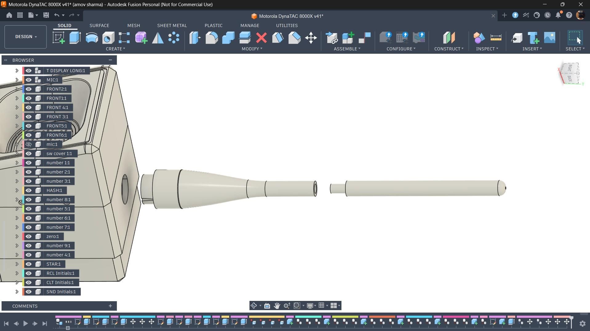Hide the FRONT2:1 component
This screenshot has height=331, width=590.
pos(29,89)
